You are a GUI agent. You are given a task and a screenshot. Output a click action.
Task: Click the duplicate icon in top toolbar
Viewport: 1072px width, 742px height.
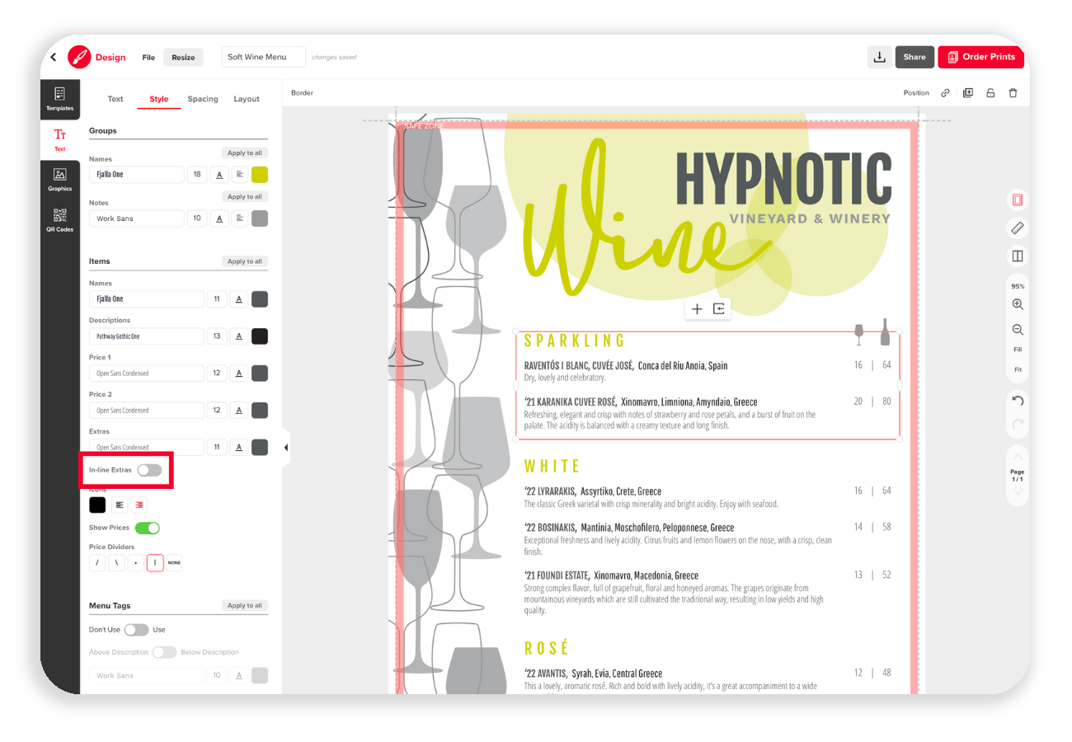(968, 93)
